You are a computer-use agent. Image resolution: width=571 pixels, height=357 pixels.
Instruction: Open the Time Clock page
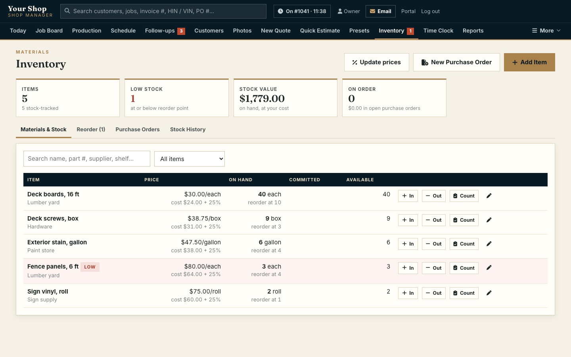(x=438, y=31)
